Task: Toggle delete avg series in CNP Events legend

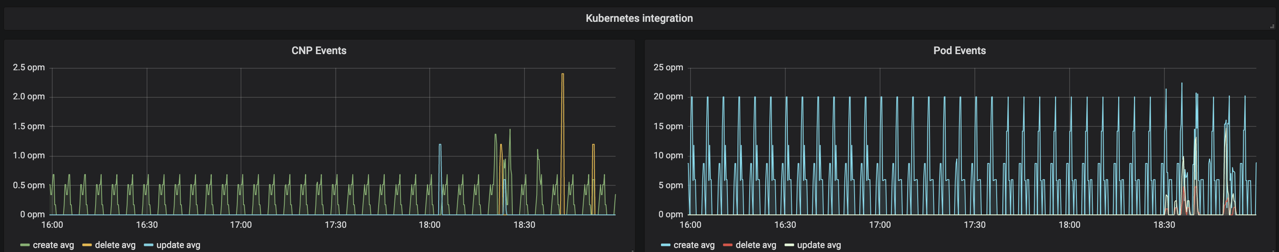Action: point(115,245)
